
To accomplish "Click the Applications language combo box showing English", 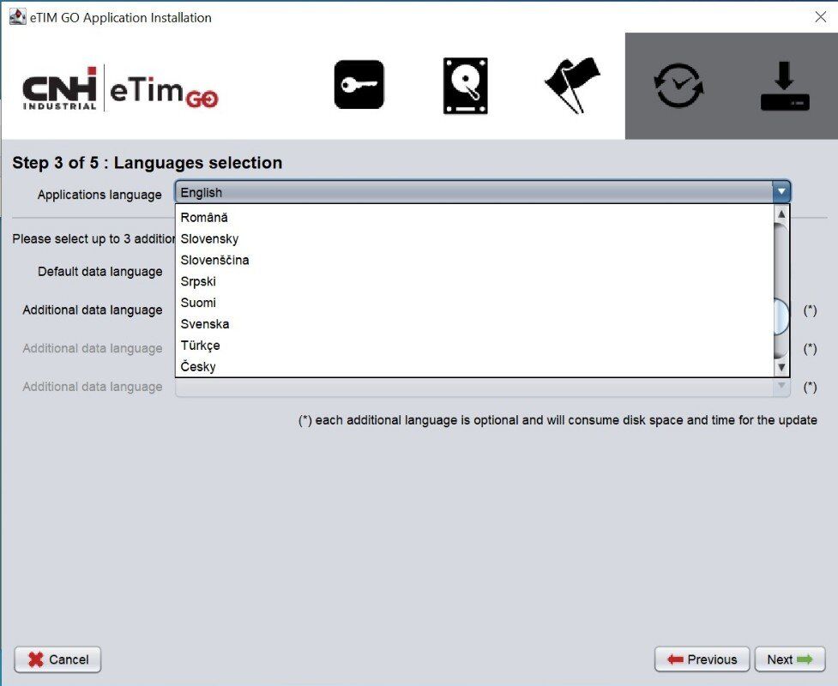I will click(x=482, y=192).
